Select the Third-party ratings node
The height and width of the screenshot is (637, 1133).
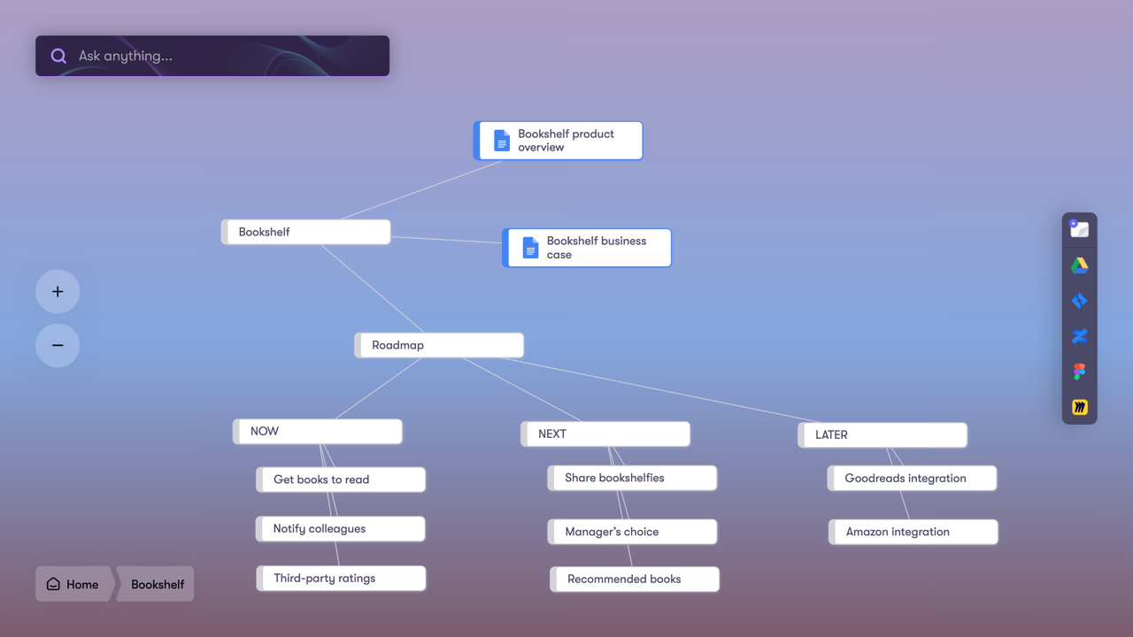tap(340, 578)
